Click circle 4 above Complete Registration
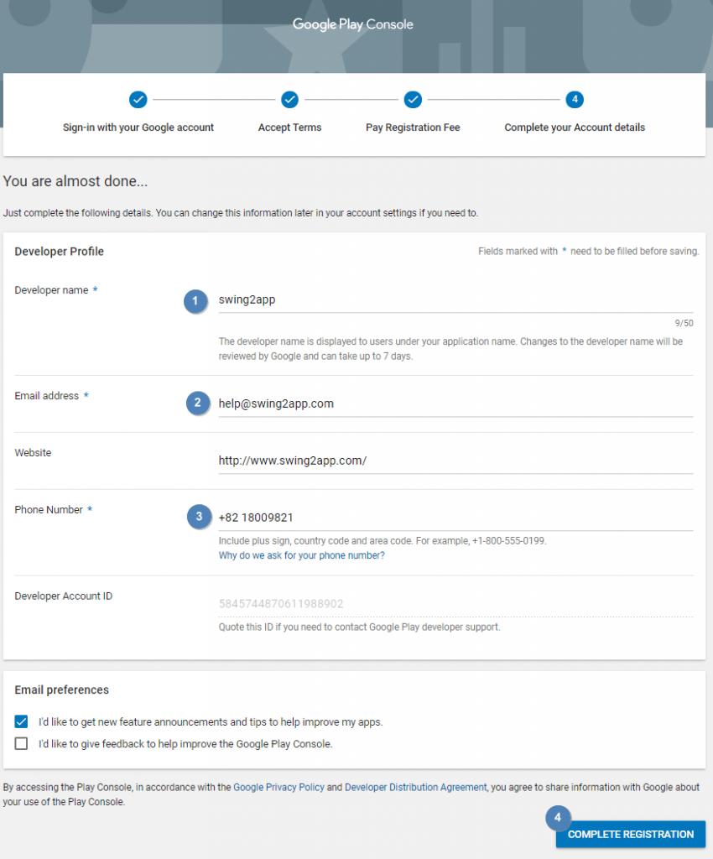713x859 pixels. 558,818
